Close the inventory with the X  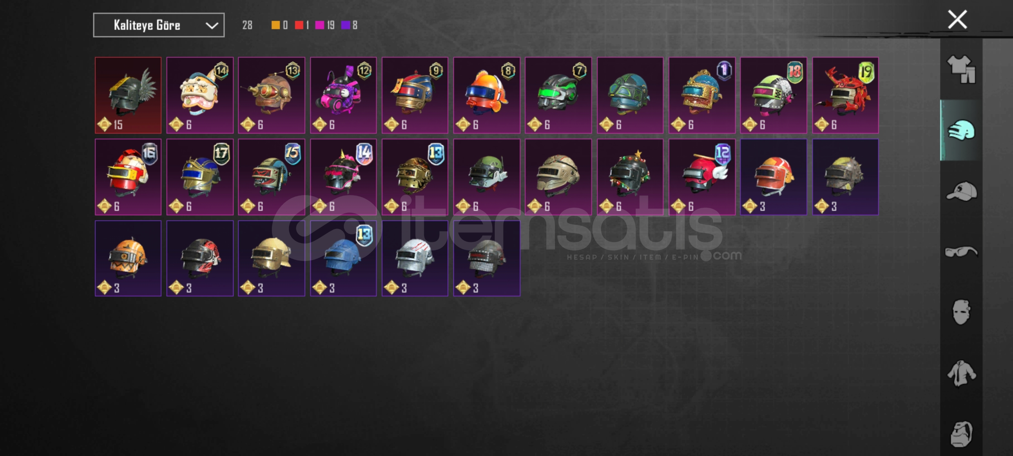click(x=957, y=20)
